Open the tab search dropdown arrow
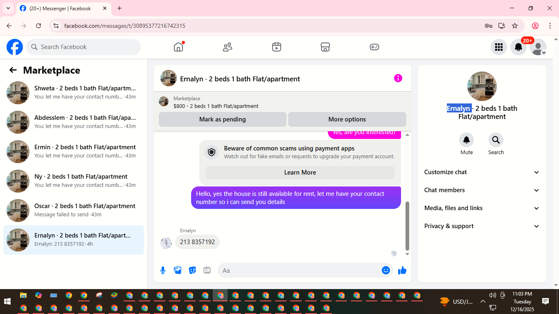Screen dimensions: 559x314 coord(8,8)
